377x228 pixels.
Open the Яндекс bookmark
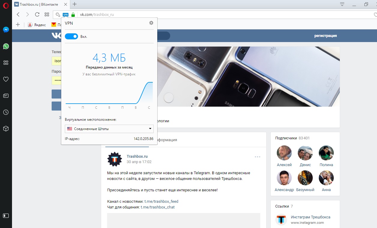point(37,25)
